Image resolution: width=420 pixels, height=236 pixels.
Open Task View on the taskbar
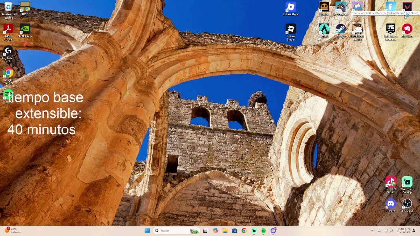point(205,231)
